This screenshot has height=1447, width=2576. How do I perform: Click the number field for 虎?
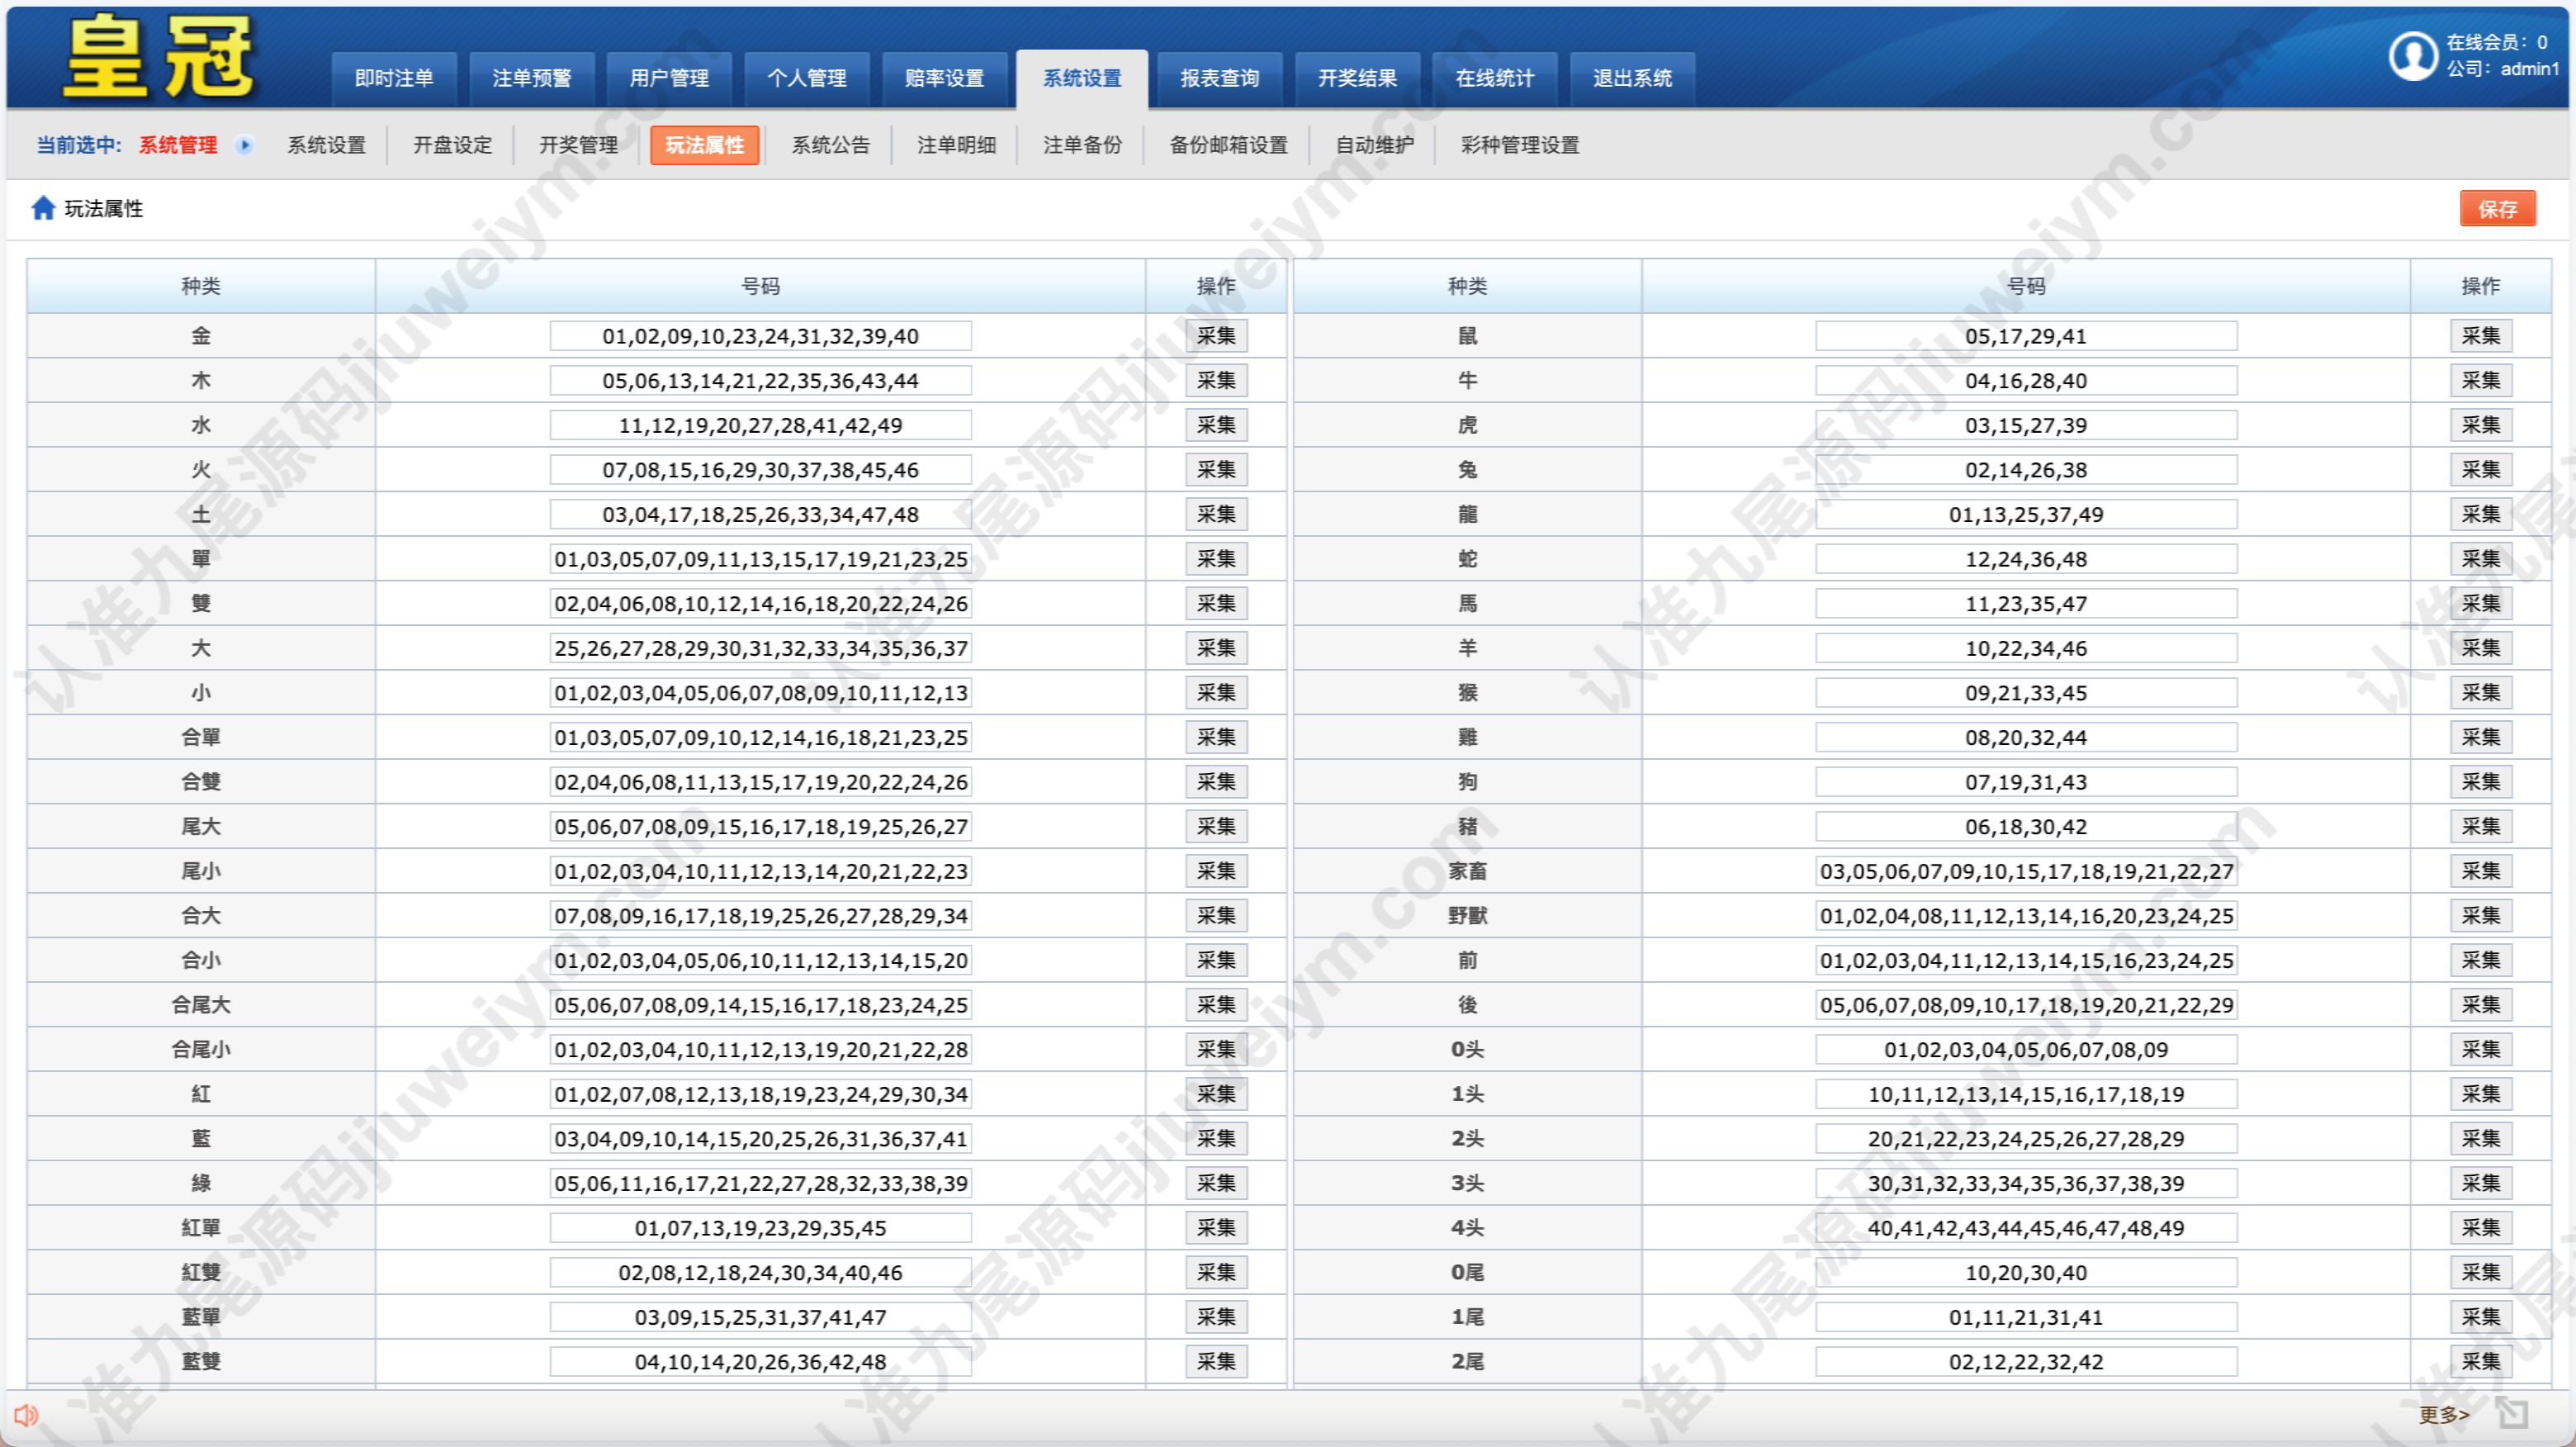[x=2026, y=425]
